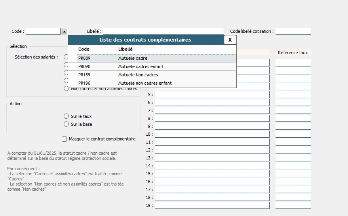Click the Référence taux column header
This screenshot has width=348, height=216.
(x=293, y=53)
